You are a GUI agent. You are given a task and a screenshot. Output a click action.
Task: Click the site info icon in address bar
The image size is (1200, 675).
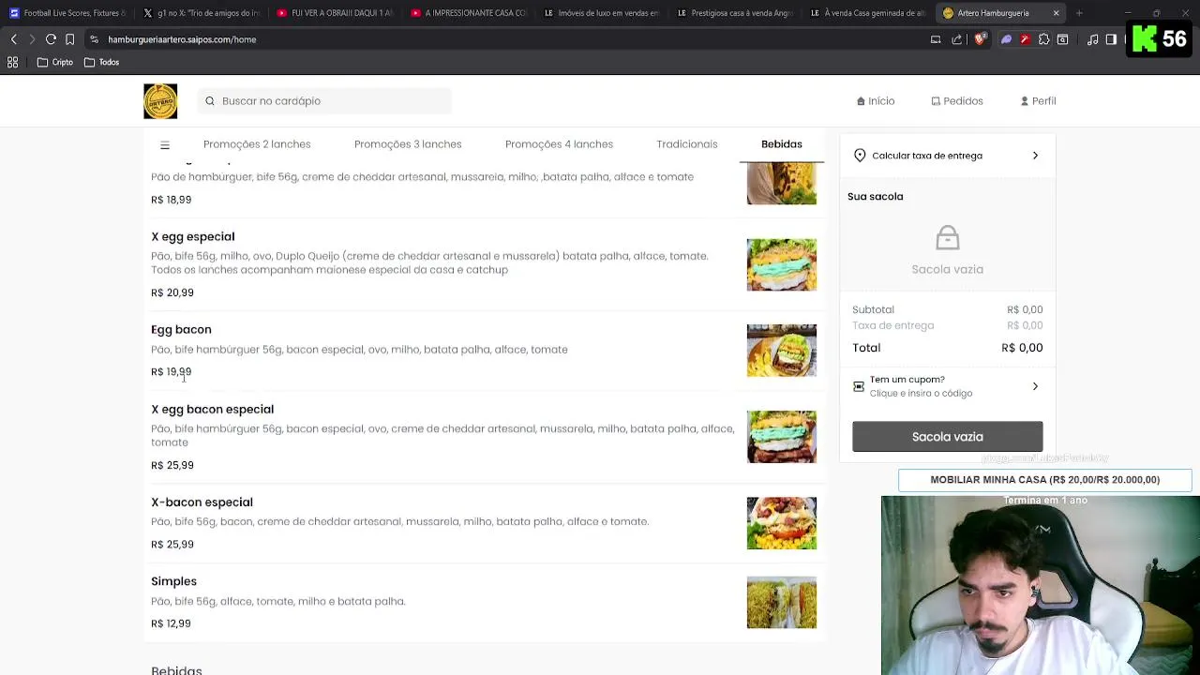point(94,39)
